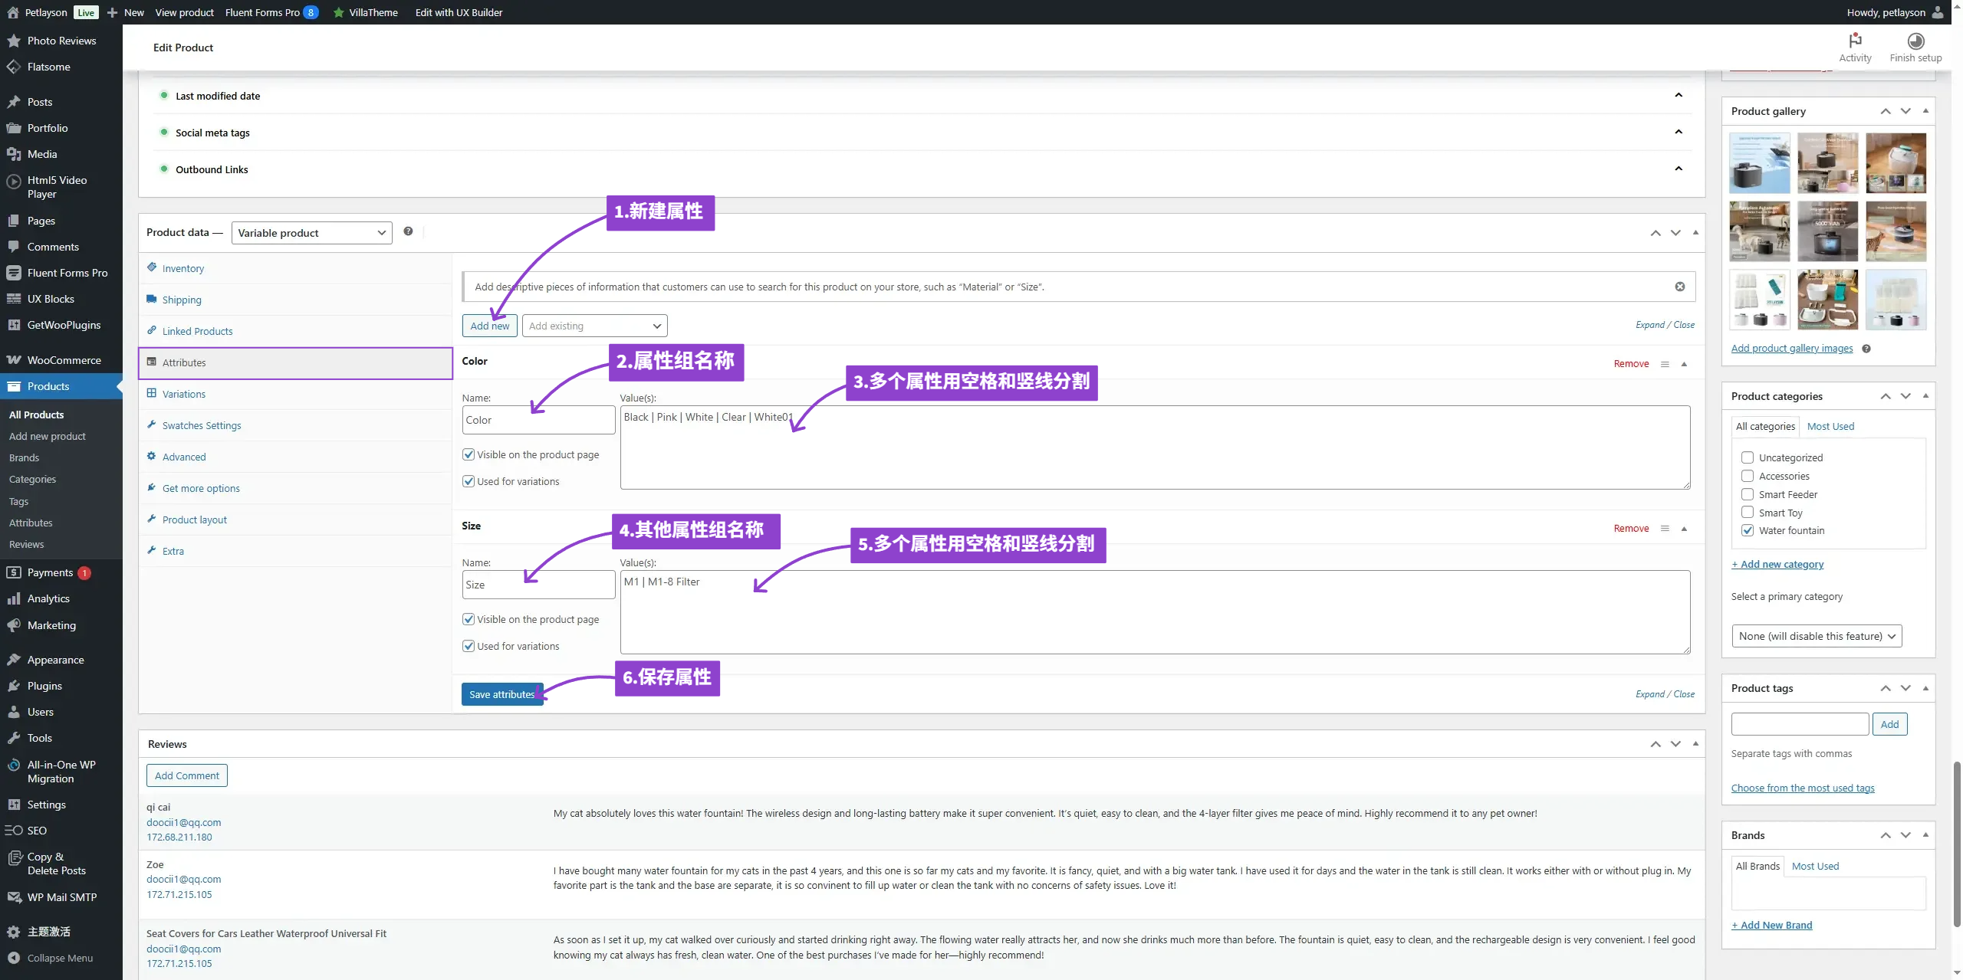The width and height of the screenshot is (1963, 980).
Task: Click Add product gallery images link
Action: point(1791,349)
